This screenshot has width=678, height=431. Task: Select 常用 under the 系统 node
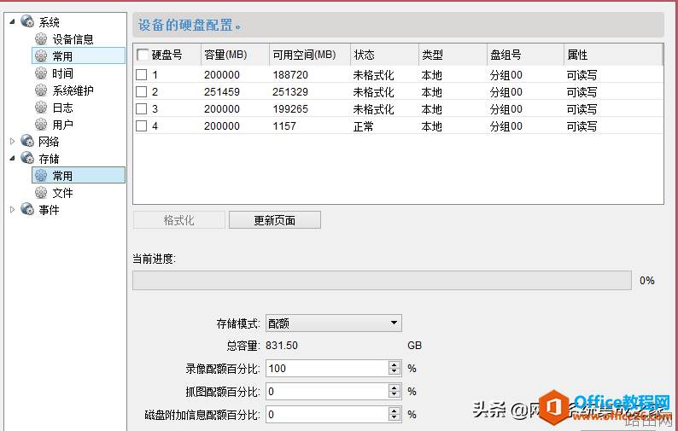point(79,56)
